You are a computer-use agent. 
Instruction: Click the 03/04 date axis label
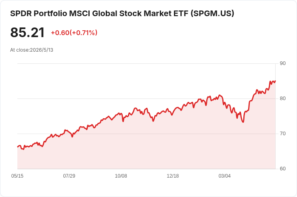(224, 176)
